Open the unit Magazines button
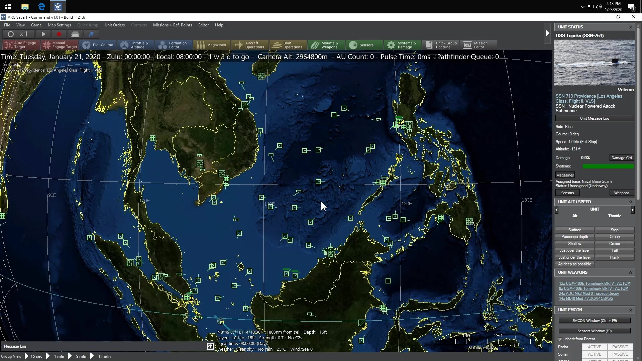 [565, 175]
